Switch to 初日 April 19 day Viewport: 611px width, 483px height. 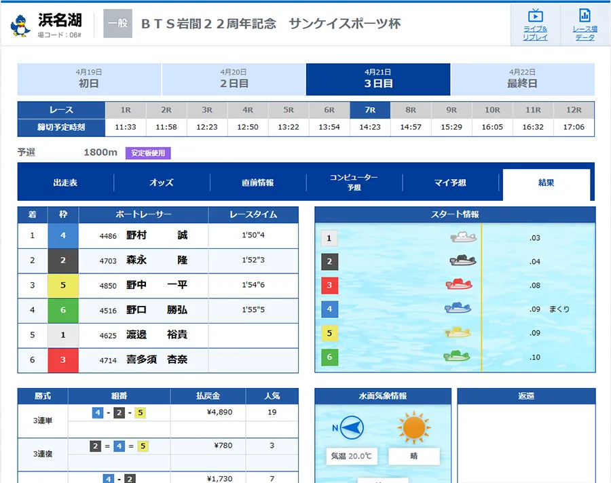coord(89,79)
